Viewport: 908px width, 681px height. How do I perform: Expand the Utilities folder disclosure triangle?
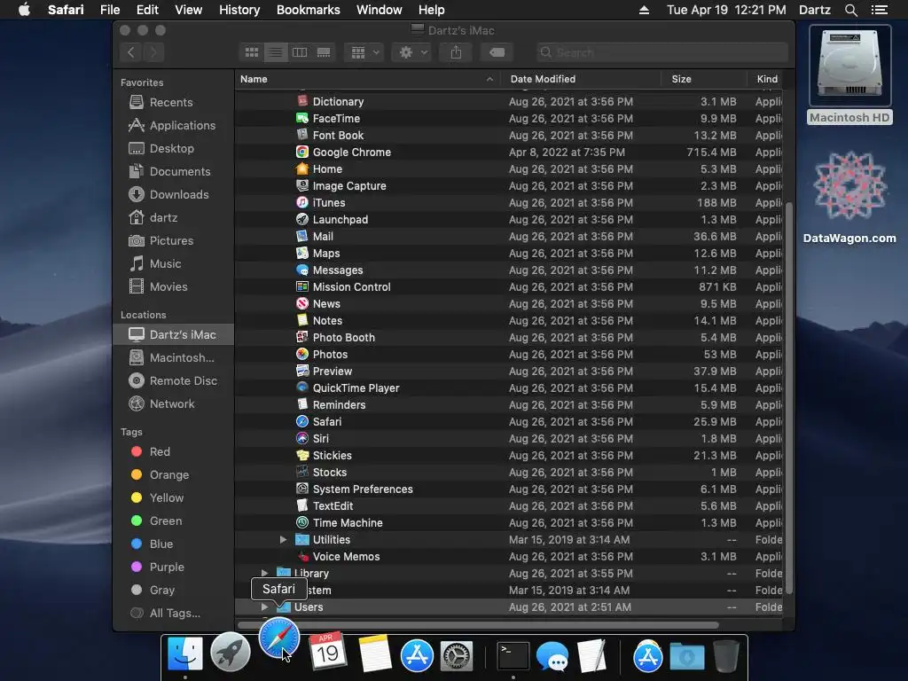[283, 540]
